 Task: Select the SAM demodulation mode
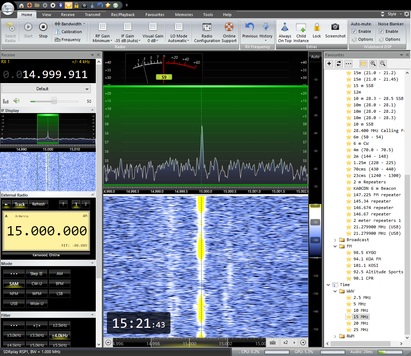14,284
